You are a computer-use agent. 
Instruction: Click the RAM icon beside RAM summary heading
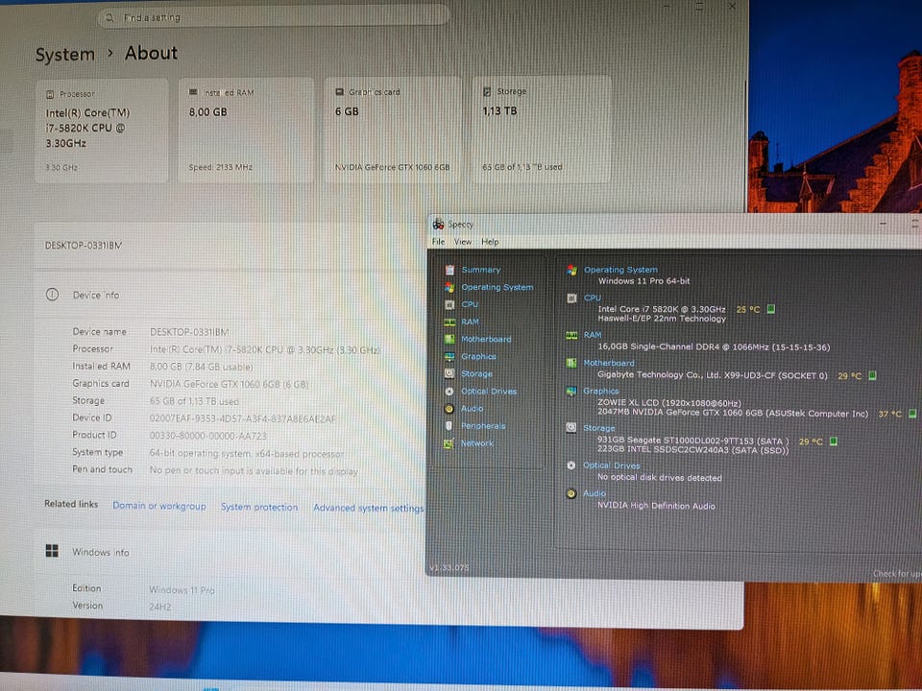pyautogui.click(x=571, y=335)
